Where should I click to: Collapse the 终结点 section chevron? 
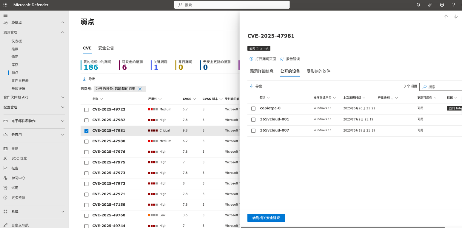(63, 22)
